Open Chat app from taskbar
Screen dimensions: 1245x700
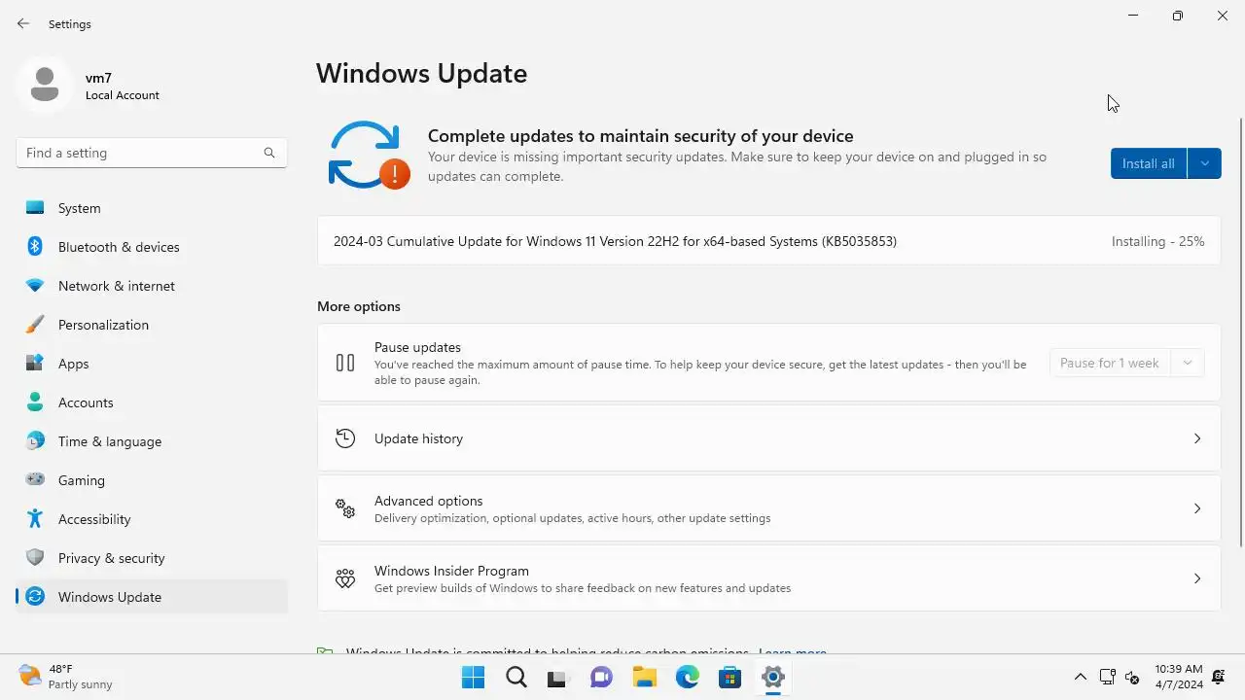(x=601, y=678)
